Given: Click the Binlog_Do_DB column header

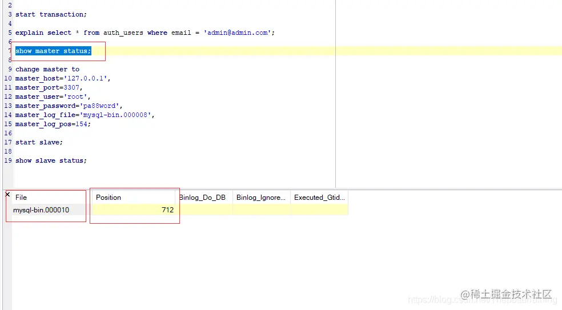Looking at the screenshot, I should click(x=203, y=198).
